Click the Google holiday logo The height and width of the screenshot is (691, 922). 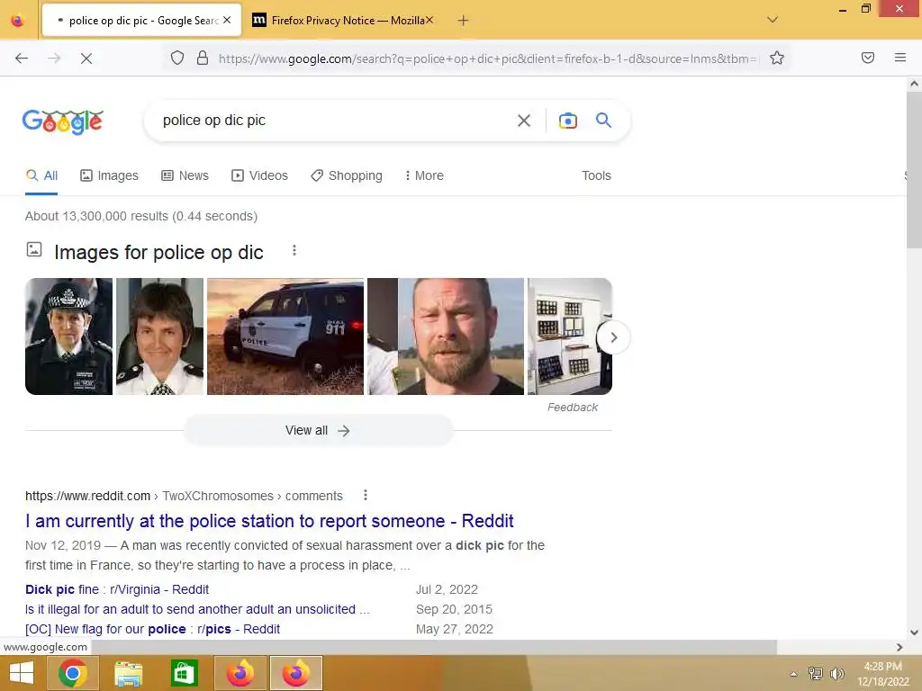[63, 121]
